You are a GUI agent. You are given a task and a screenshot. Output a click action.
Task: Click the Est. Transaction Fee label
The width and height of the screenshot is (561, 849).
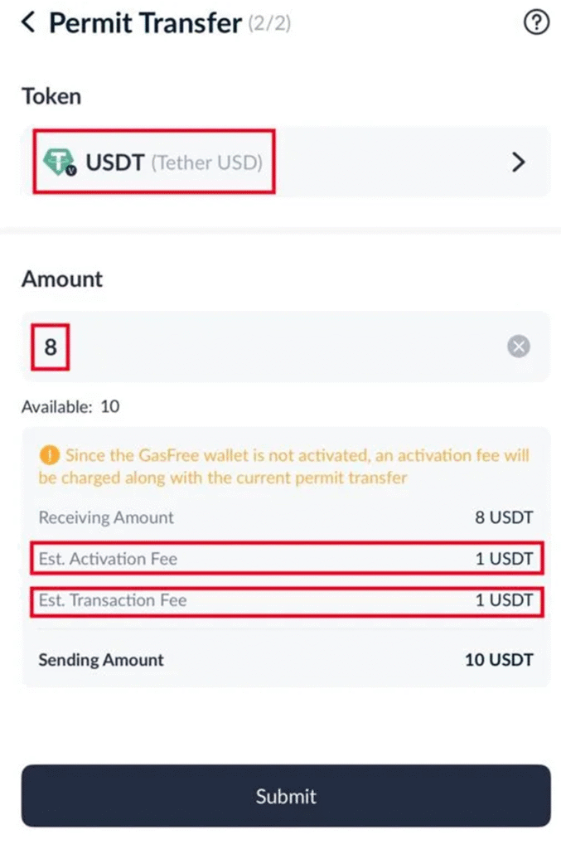coord(113,600)
